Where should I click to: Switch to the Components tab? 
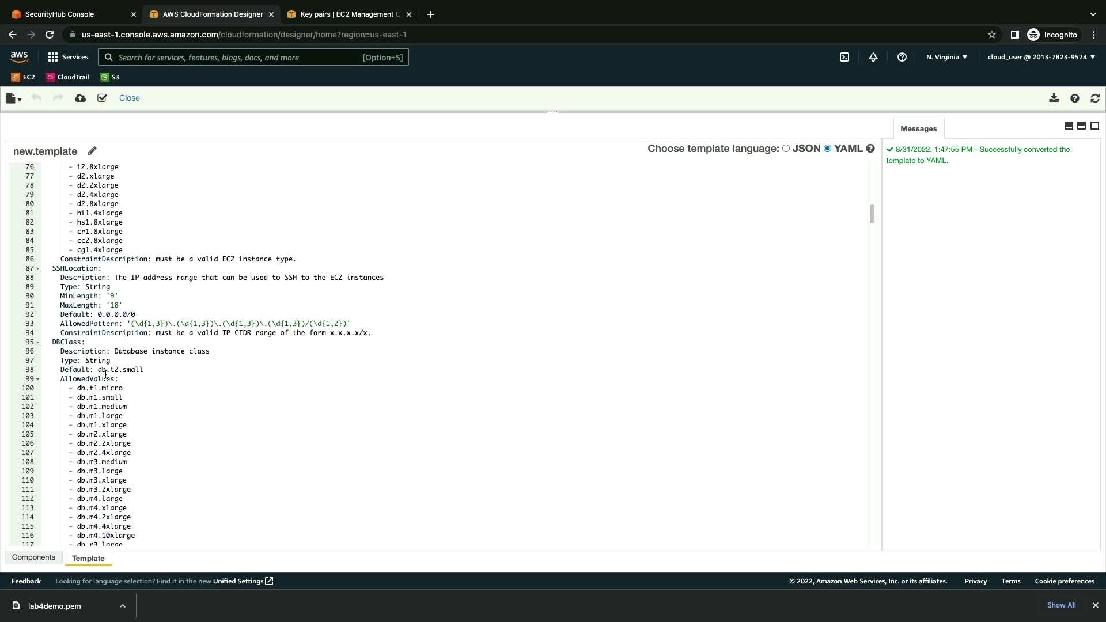coord(33,557)
